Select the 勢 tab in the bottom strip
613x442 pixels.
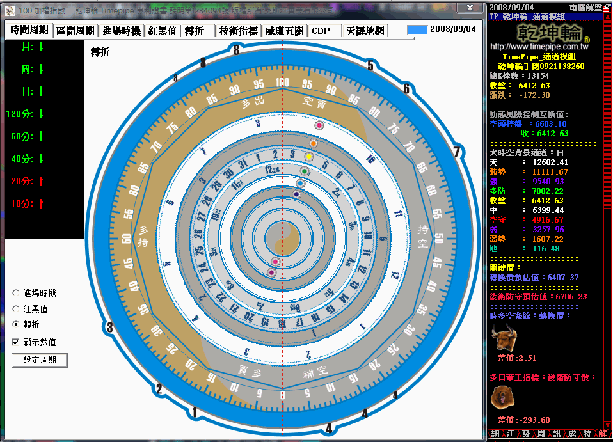pos(526,434)
